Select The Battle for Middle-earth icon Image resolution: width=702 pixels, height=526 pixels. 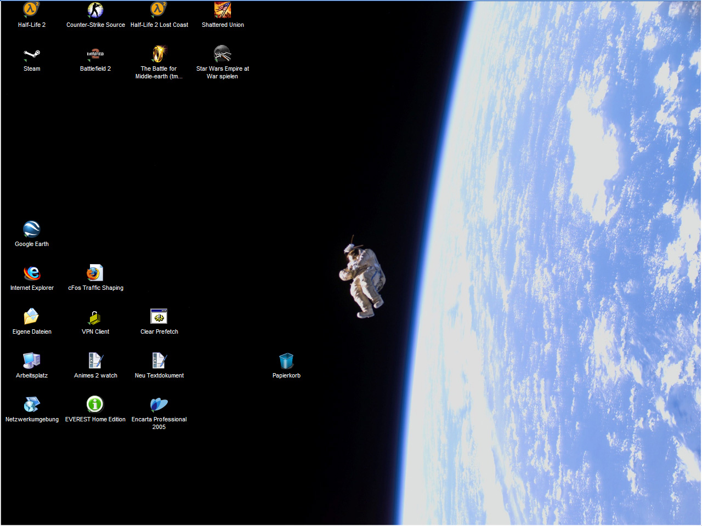tap(159, 54)
